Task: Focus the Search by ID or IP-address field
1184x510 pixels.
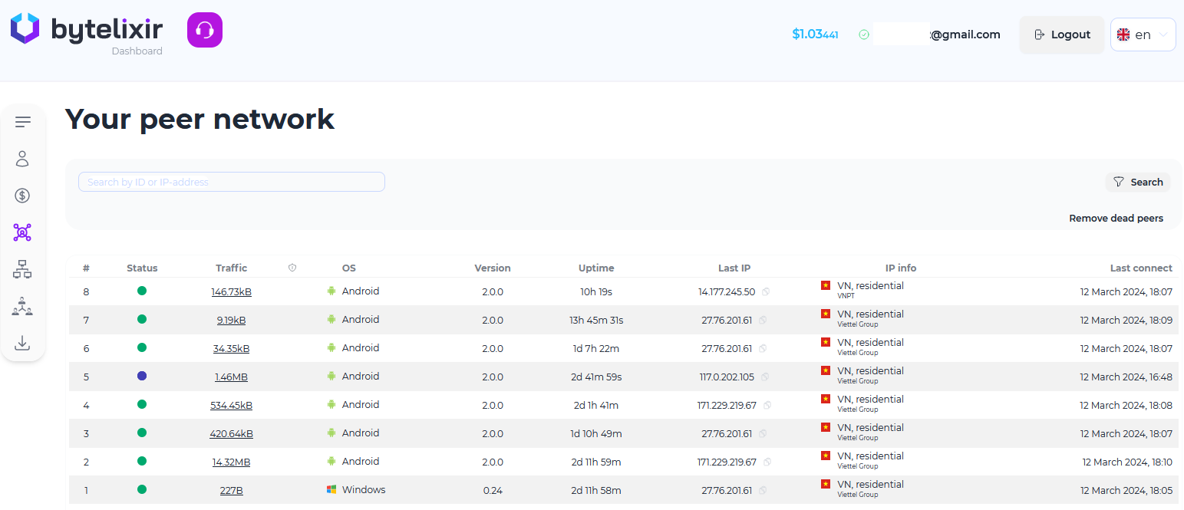Action: pos(232,182)
